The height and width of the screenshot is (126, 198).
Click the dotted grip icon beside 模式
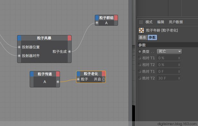pyautogui.click(x=141, y=22)
